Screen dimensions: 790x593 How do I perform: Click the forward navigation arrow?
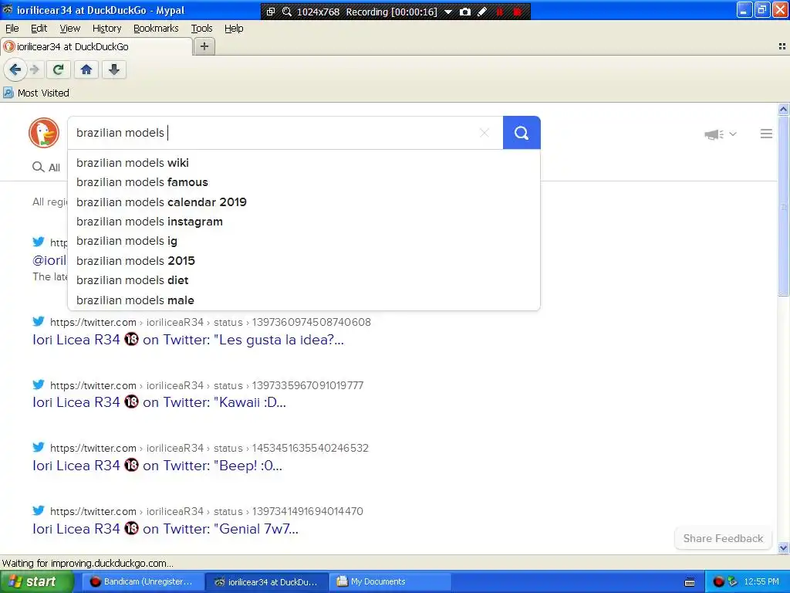click(x=34, y=69)
